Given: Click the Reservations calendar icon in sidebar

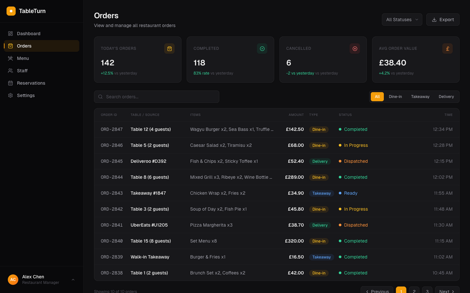Looking at the screenshot, I should click(10, 83).
